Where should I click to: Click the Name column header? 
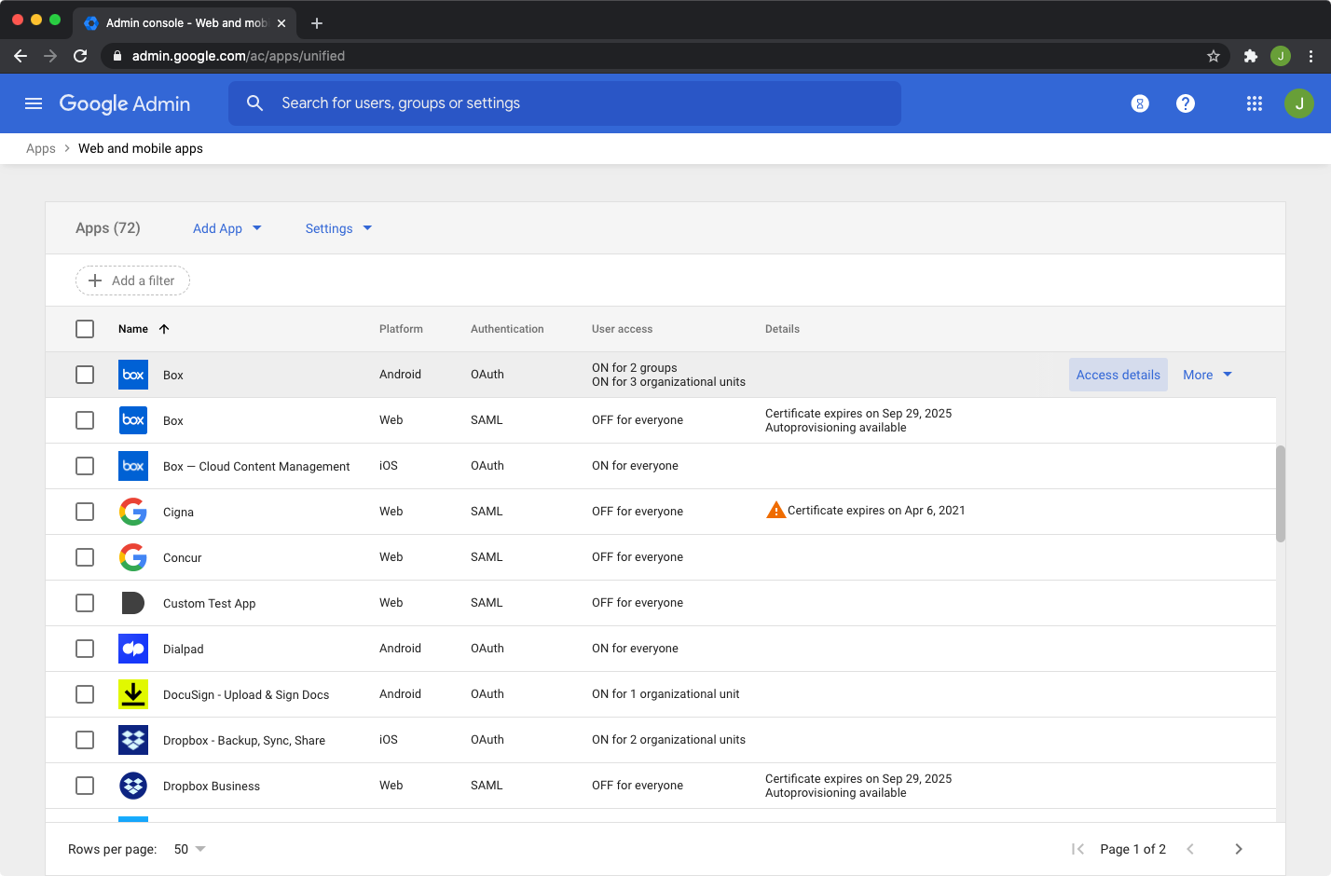133,329
